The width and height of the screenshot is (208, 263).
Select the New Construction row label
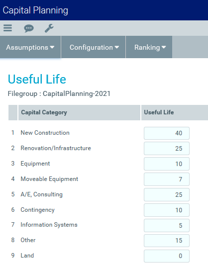[45, 133]
